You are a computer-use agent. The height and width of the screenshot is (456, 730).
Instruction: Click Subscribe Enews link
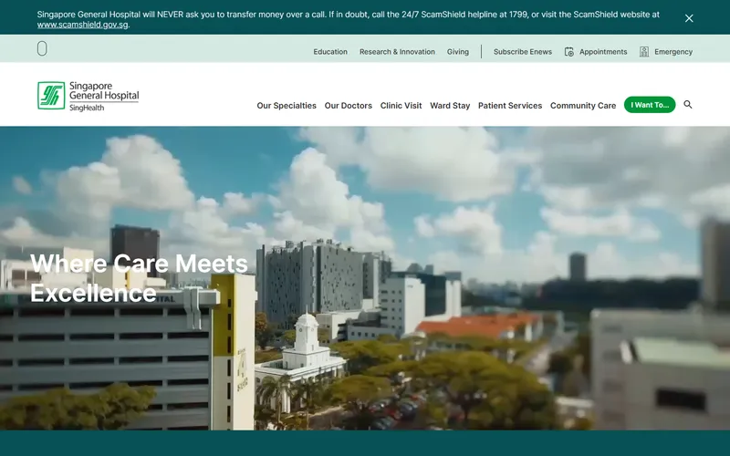coord(522,52)
